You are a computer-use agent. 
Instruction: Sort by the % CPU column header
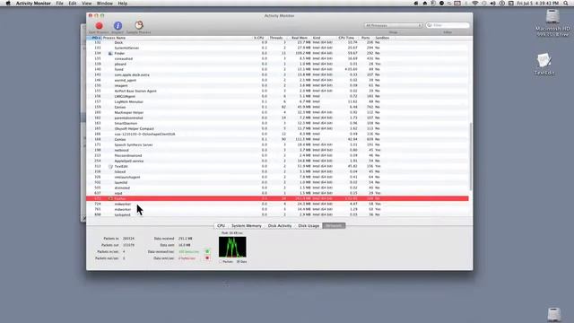point(260,38)
